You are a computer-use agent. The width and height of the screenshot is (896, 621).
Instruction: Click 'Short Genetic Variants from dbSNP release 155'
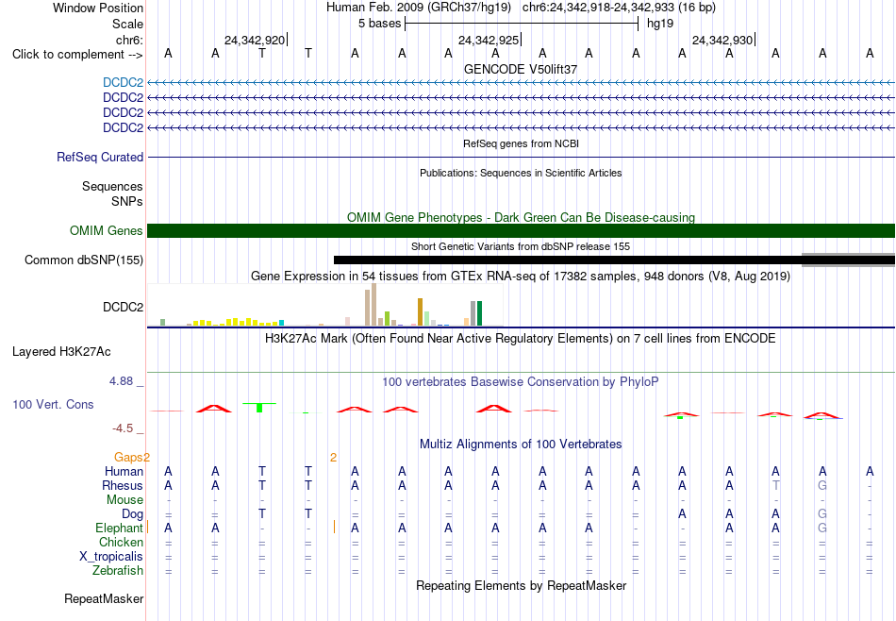point(521,246)
